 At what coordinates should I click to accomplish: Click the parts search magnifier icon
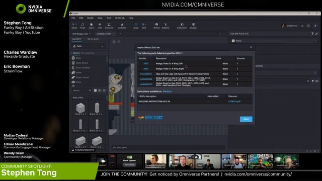(90, 90)
